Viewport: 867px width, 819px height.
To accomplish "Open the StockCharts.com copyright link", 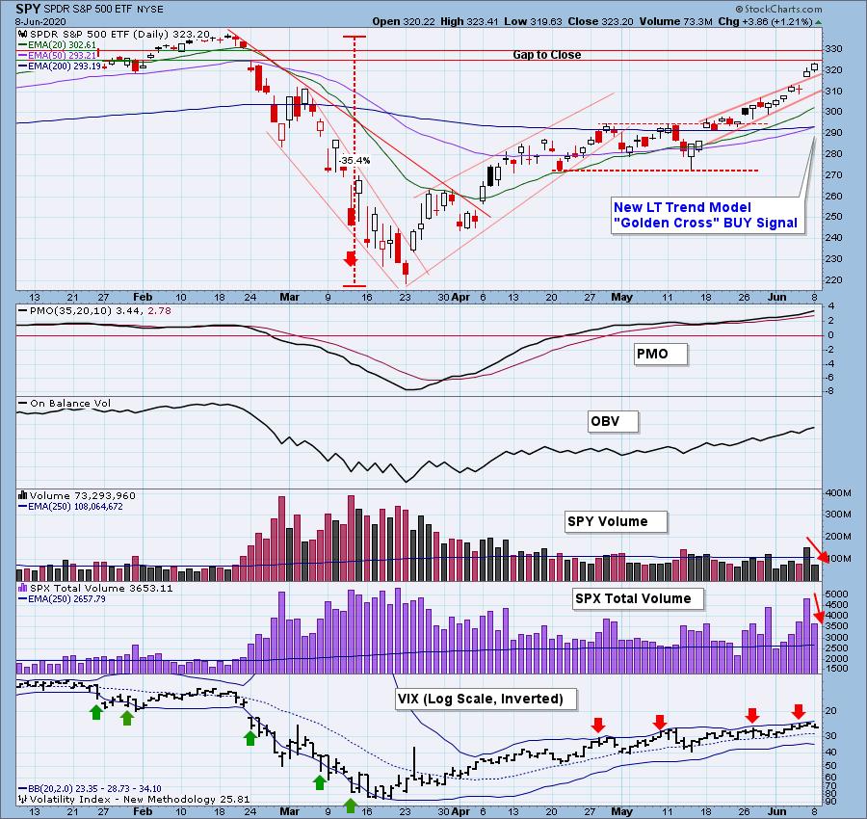I will point(778,9).
